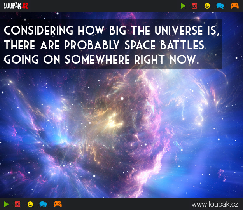The height and width of the screenshot is (210, 243).
Task: Open the blue chat bubbles icon in header
Action: tap(220, 6)
